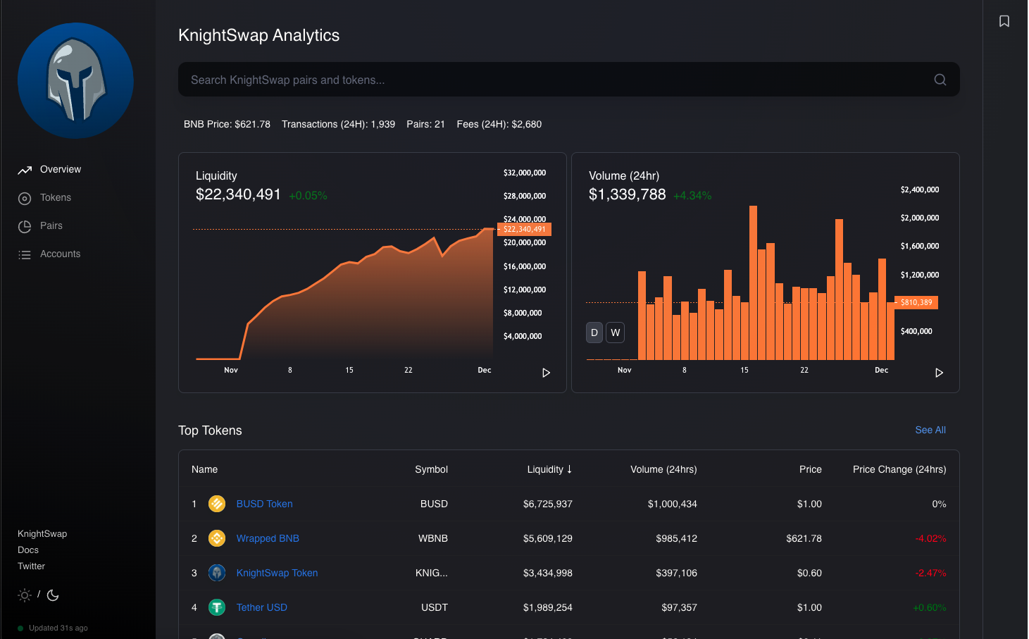The height and width of the screenshot is (639, 1029).
Task: Sort table by Liquidity column
Action: click(549, 469)
